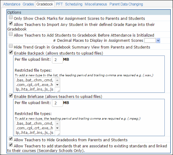Click Briefcase 'Per file upload limit:' label
173x155 pixels.
coord(33,103)
